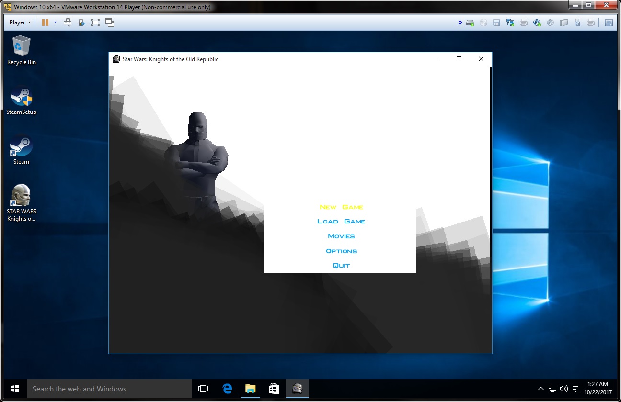Click the Search the web and Windows box
Viewport: 621px width, 402px height.
[109, 389]
